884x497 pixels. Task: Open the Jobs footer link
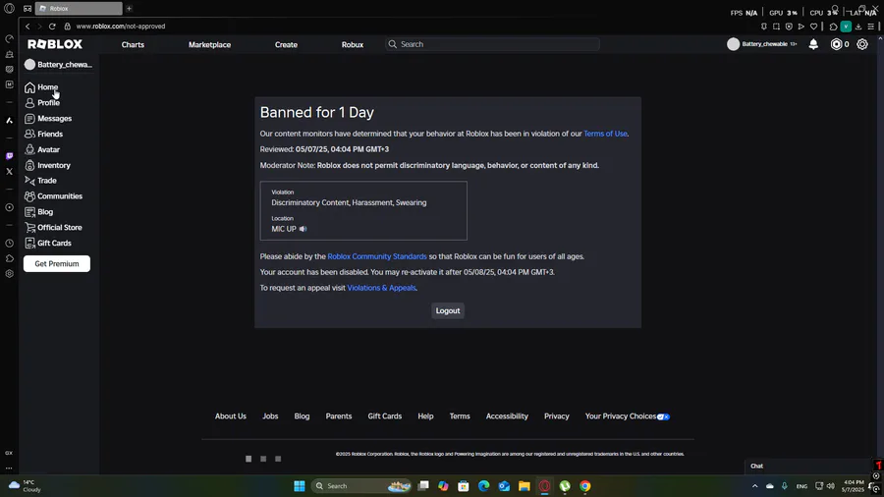[270, 416]
